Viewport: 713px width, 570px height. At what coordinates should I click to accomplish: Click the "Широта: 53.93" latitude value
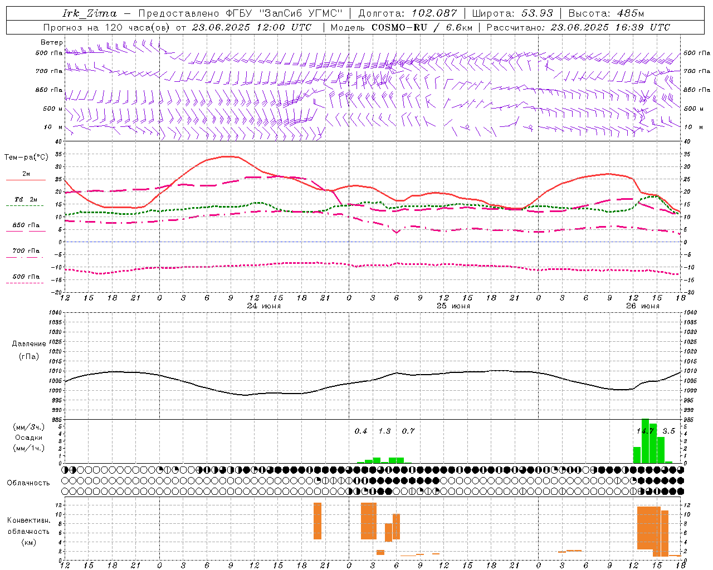tap(512, 13)
